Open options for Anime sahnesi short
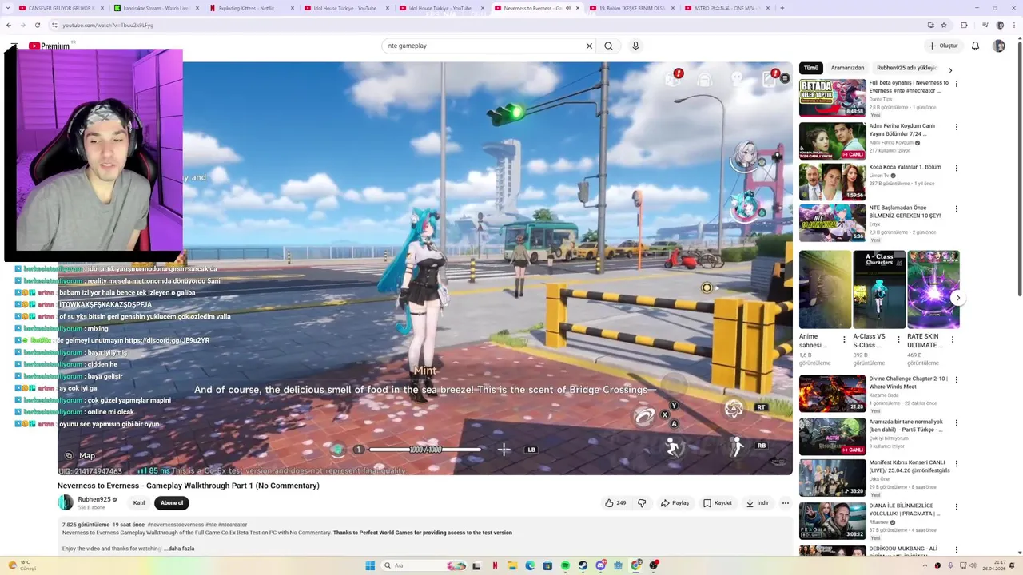1023x575 pixels. [x=844, y=339]
